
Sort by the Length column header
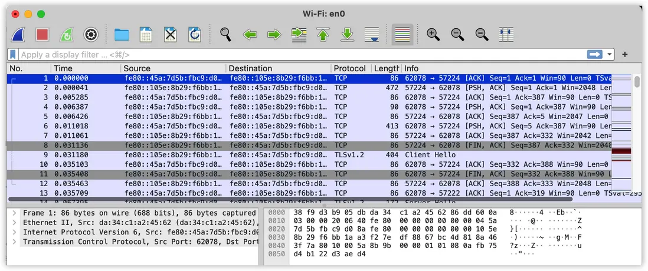pyautogui.click(x=387, y=68)
